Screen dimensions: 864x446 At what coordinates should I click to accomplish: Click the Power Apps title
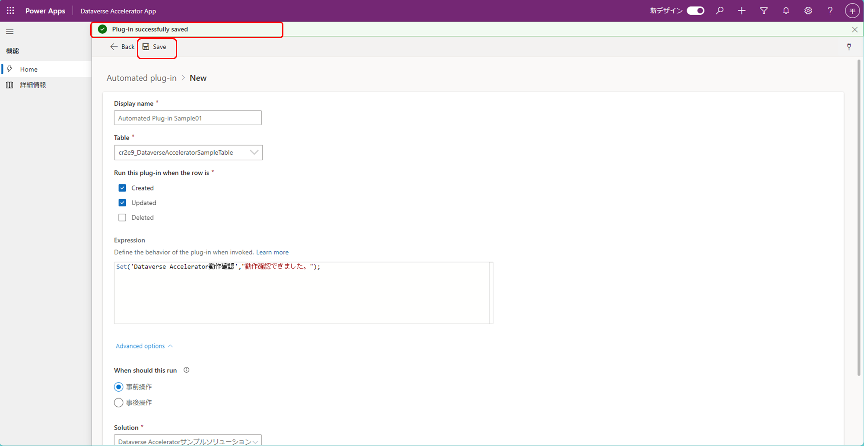(45, 11)
